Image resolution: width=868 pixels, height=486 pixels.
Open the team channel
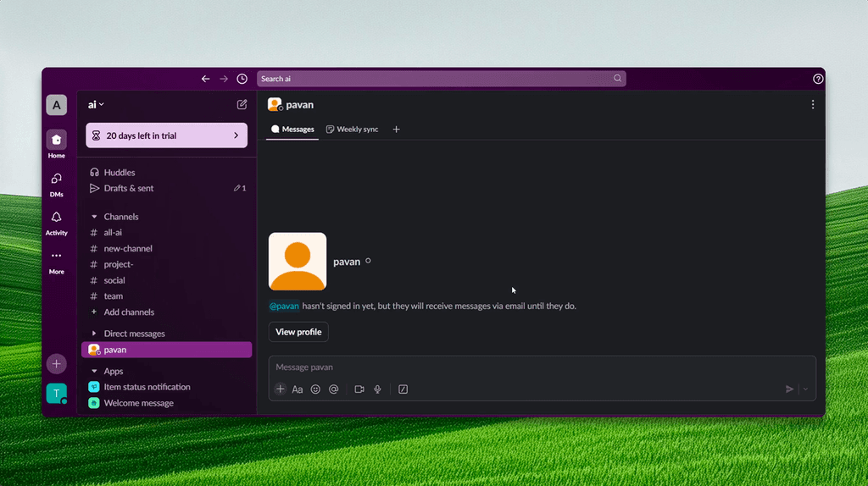(167, 296)
